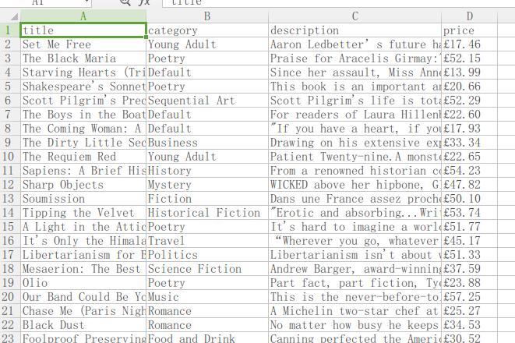Select 'Historical Fiction' category cell
Screen dimensions: 515x343
click(207, 213)
